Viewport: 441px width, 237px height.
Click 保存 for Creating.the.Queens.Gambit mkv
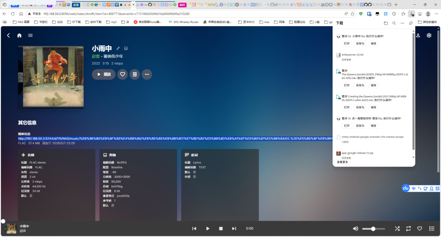click(373, 107)
